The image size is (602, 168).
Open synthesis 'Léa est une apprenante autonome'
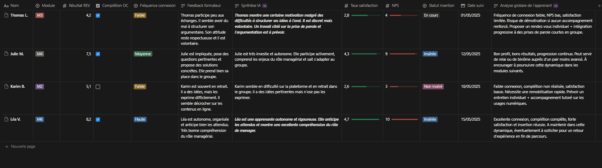[287, 125]
